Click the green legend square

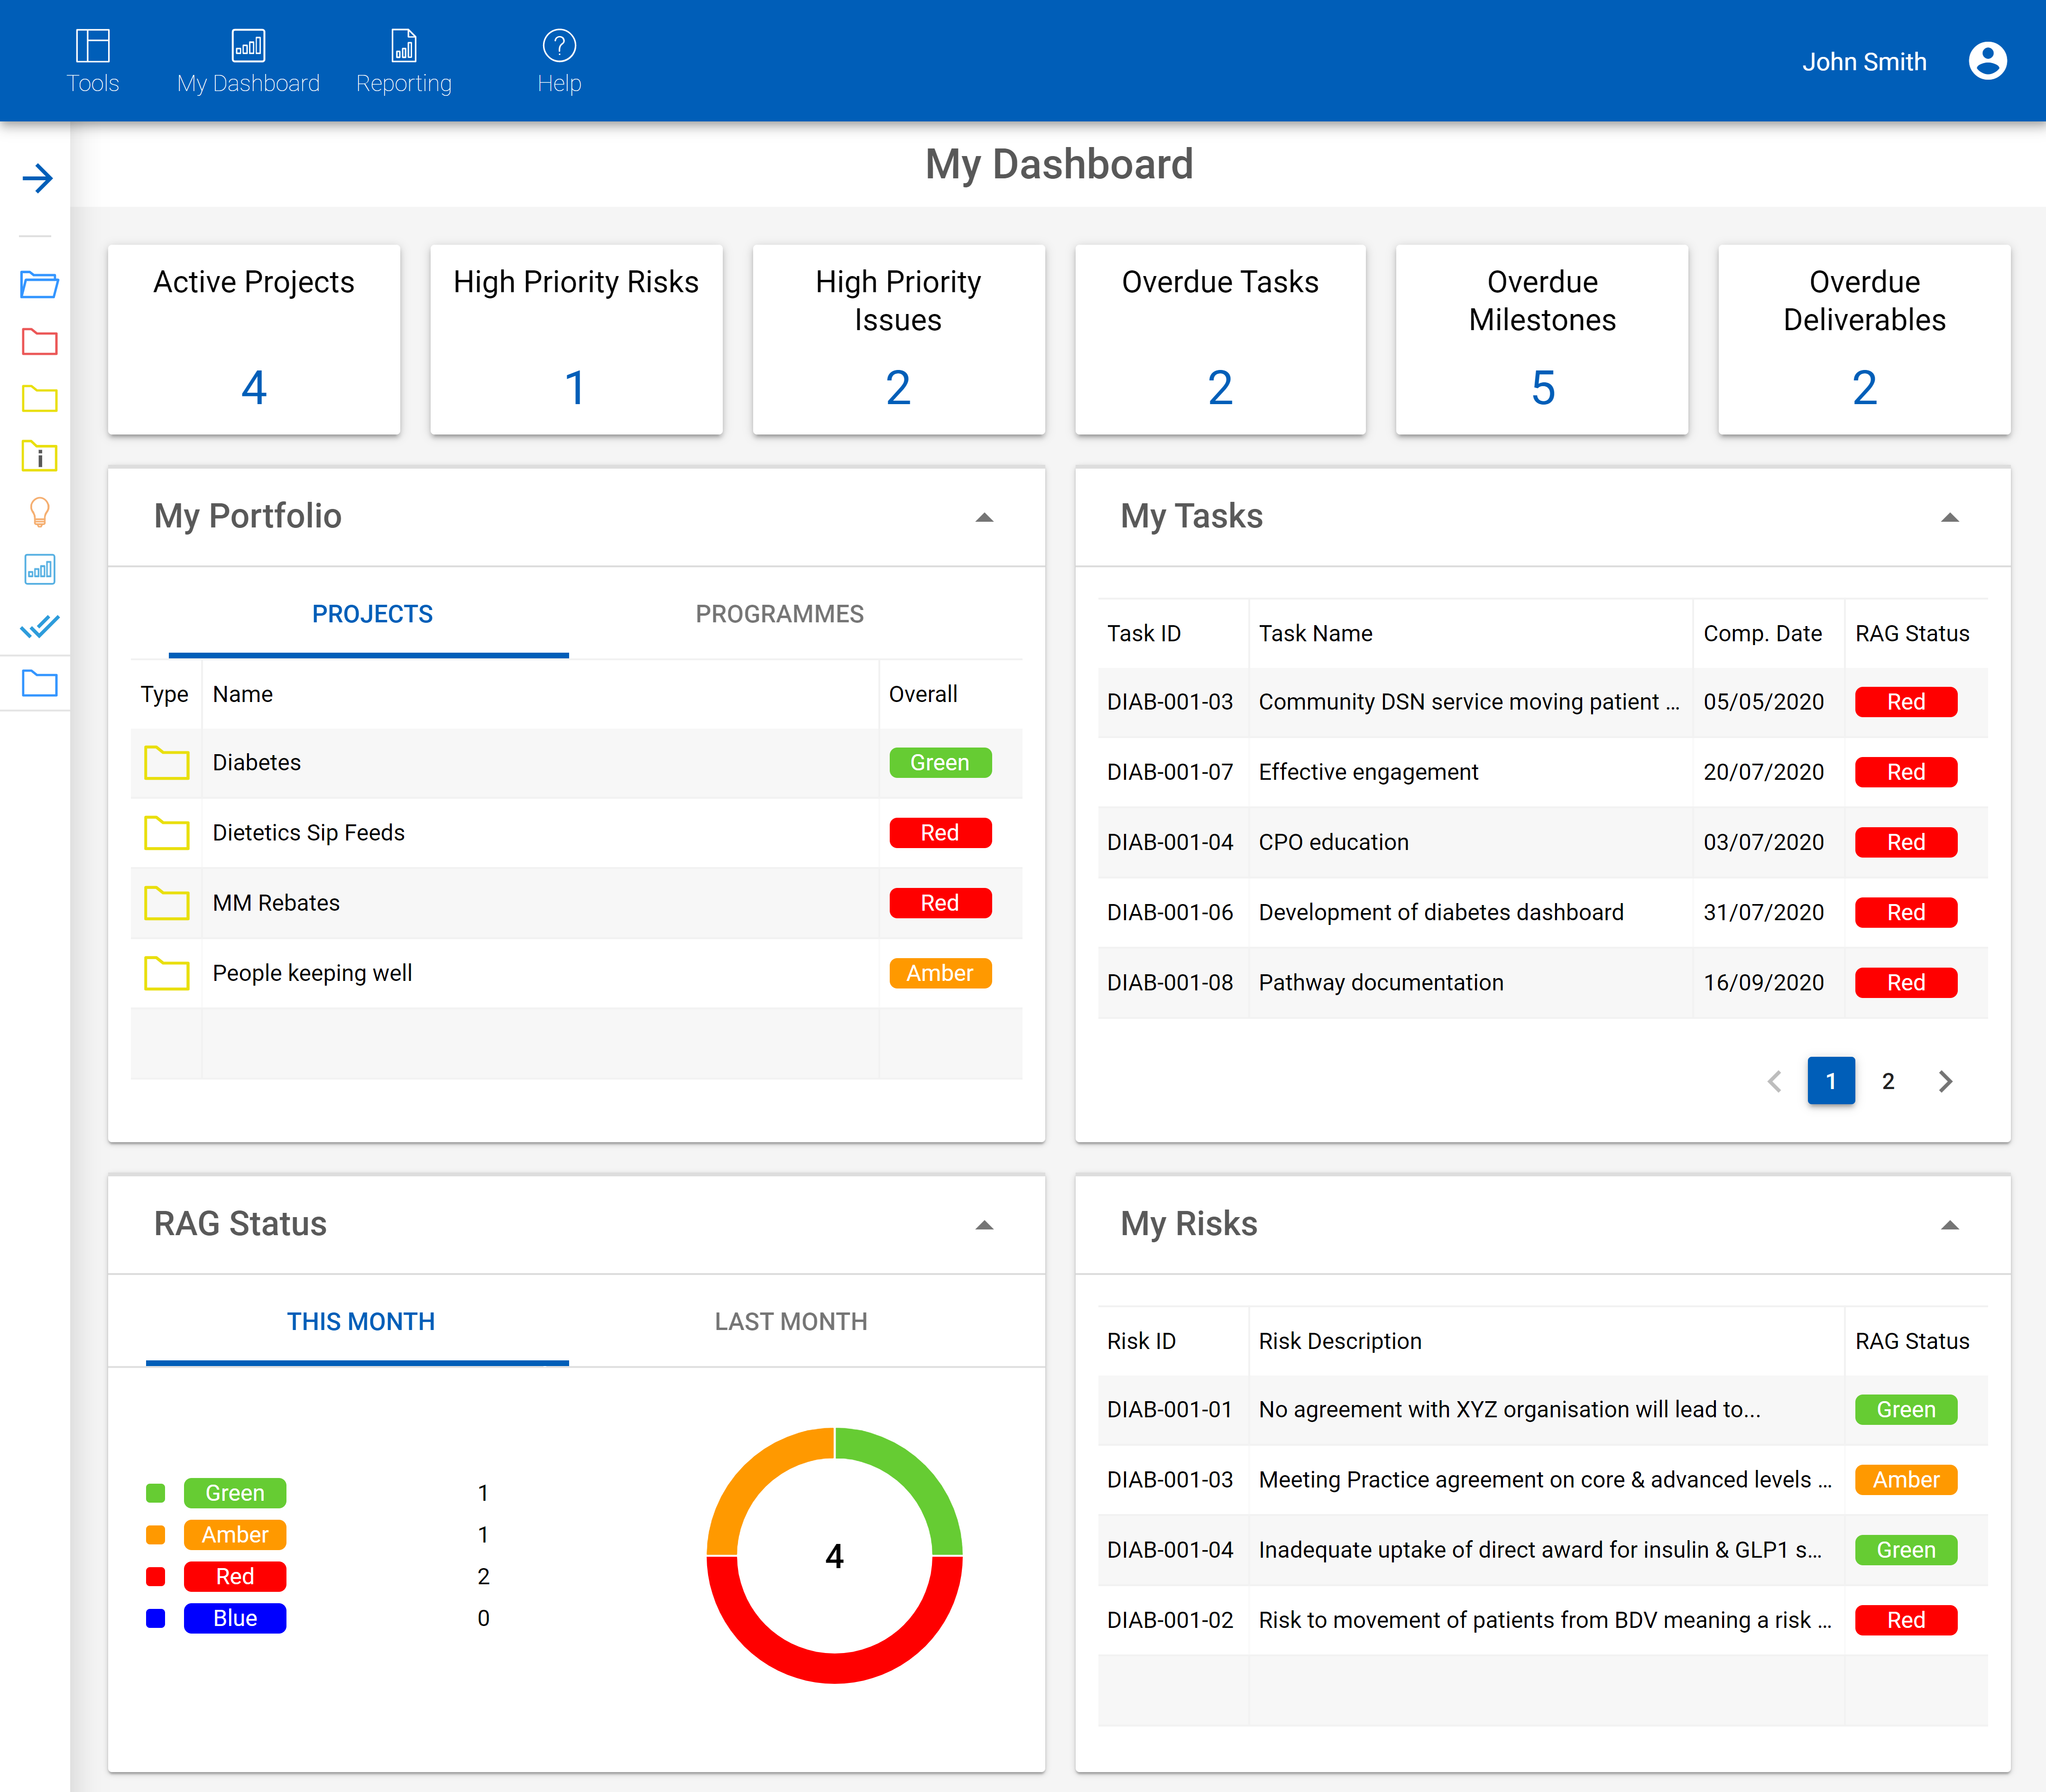click(155, 1493)
